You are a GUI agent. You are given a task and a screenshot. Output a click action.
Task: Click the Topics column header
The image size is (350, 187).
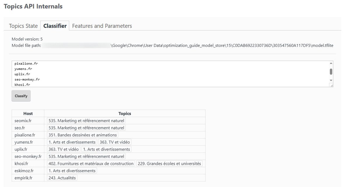[x=125, y=114]
